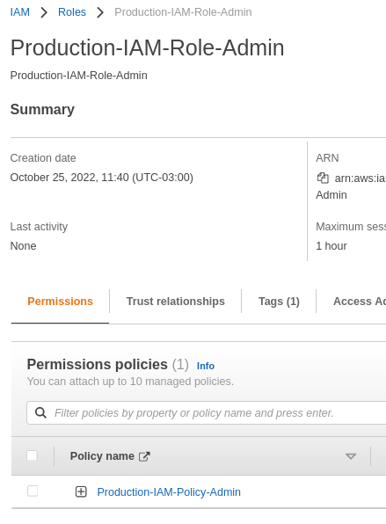Focus the filter policies search field
This screenshot has height=524, width=386.
207,412
